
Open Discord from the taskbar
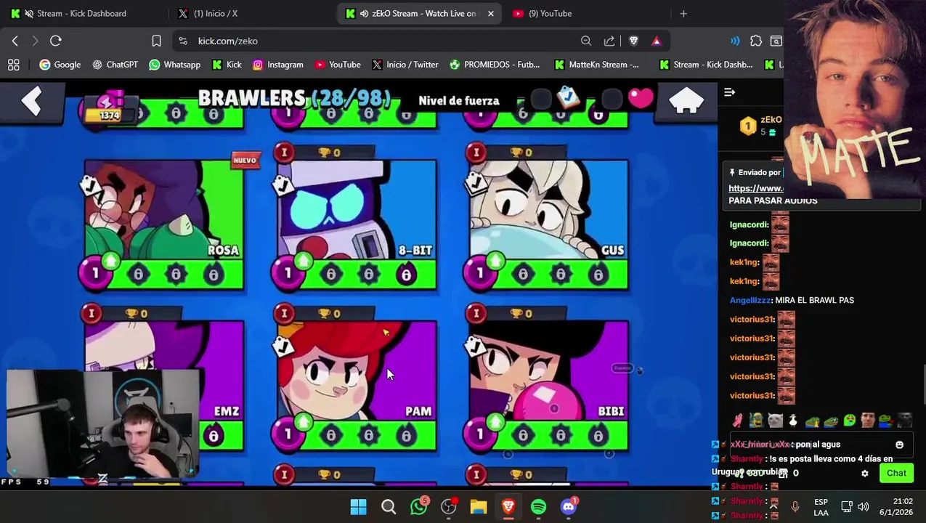[x=569, y=506]
